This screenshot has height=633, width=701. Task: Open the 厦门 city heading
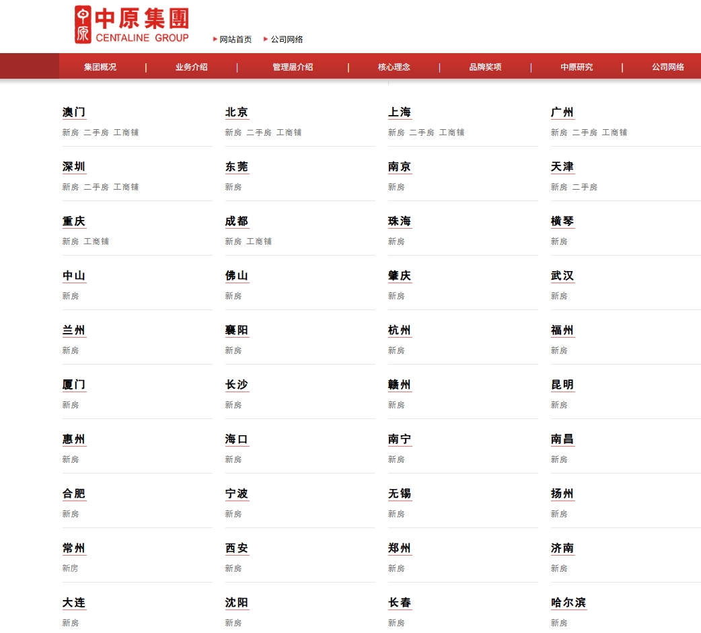point(74,385)
